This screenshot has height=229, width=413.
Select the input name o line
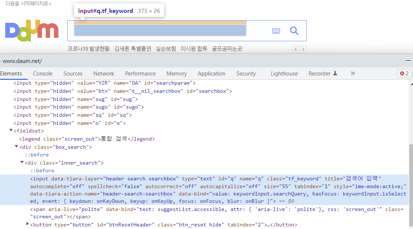pos(70,123)
